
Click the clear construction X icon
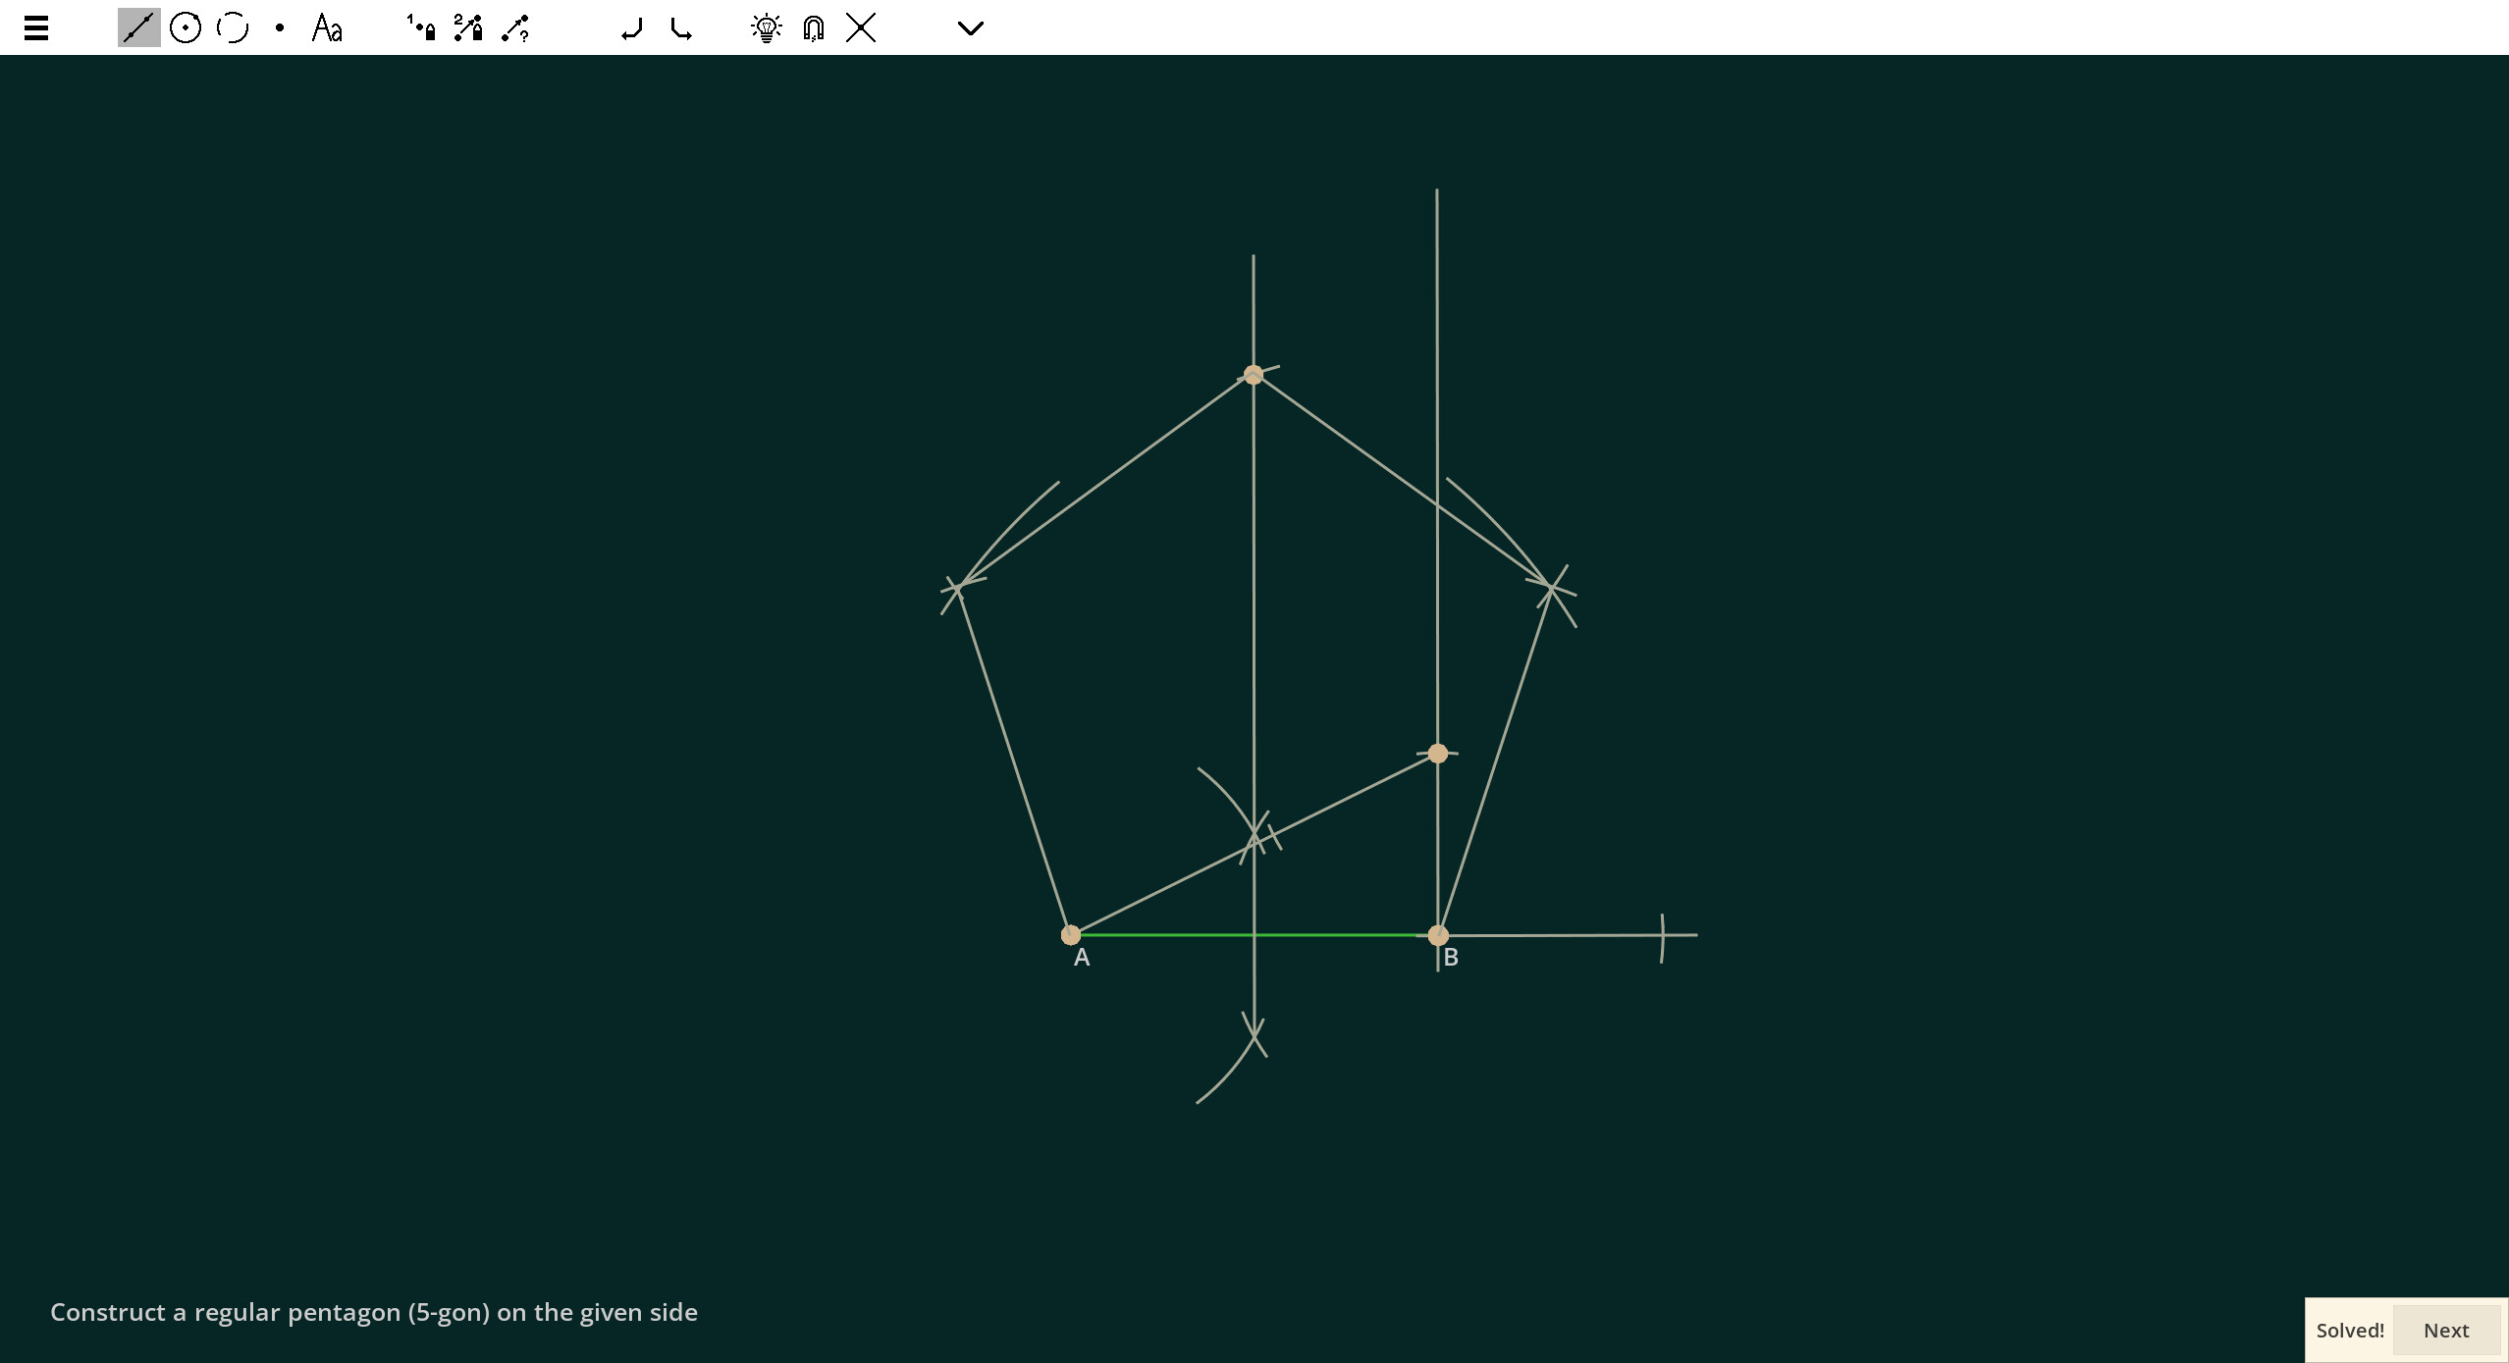click(x=860, y=27)
